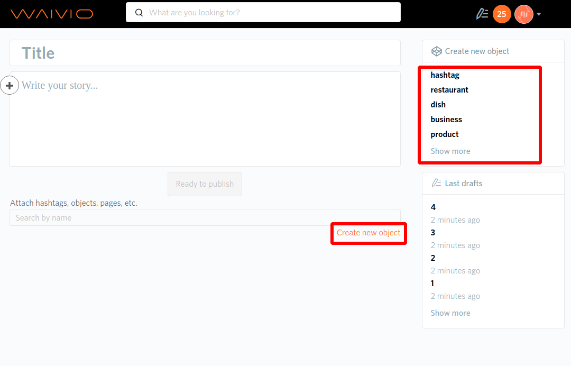
Task: Click the user avatar picture
Action: [x=523, y=14]
